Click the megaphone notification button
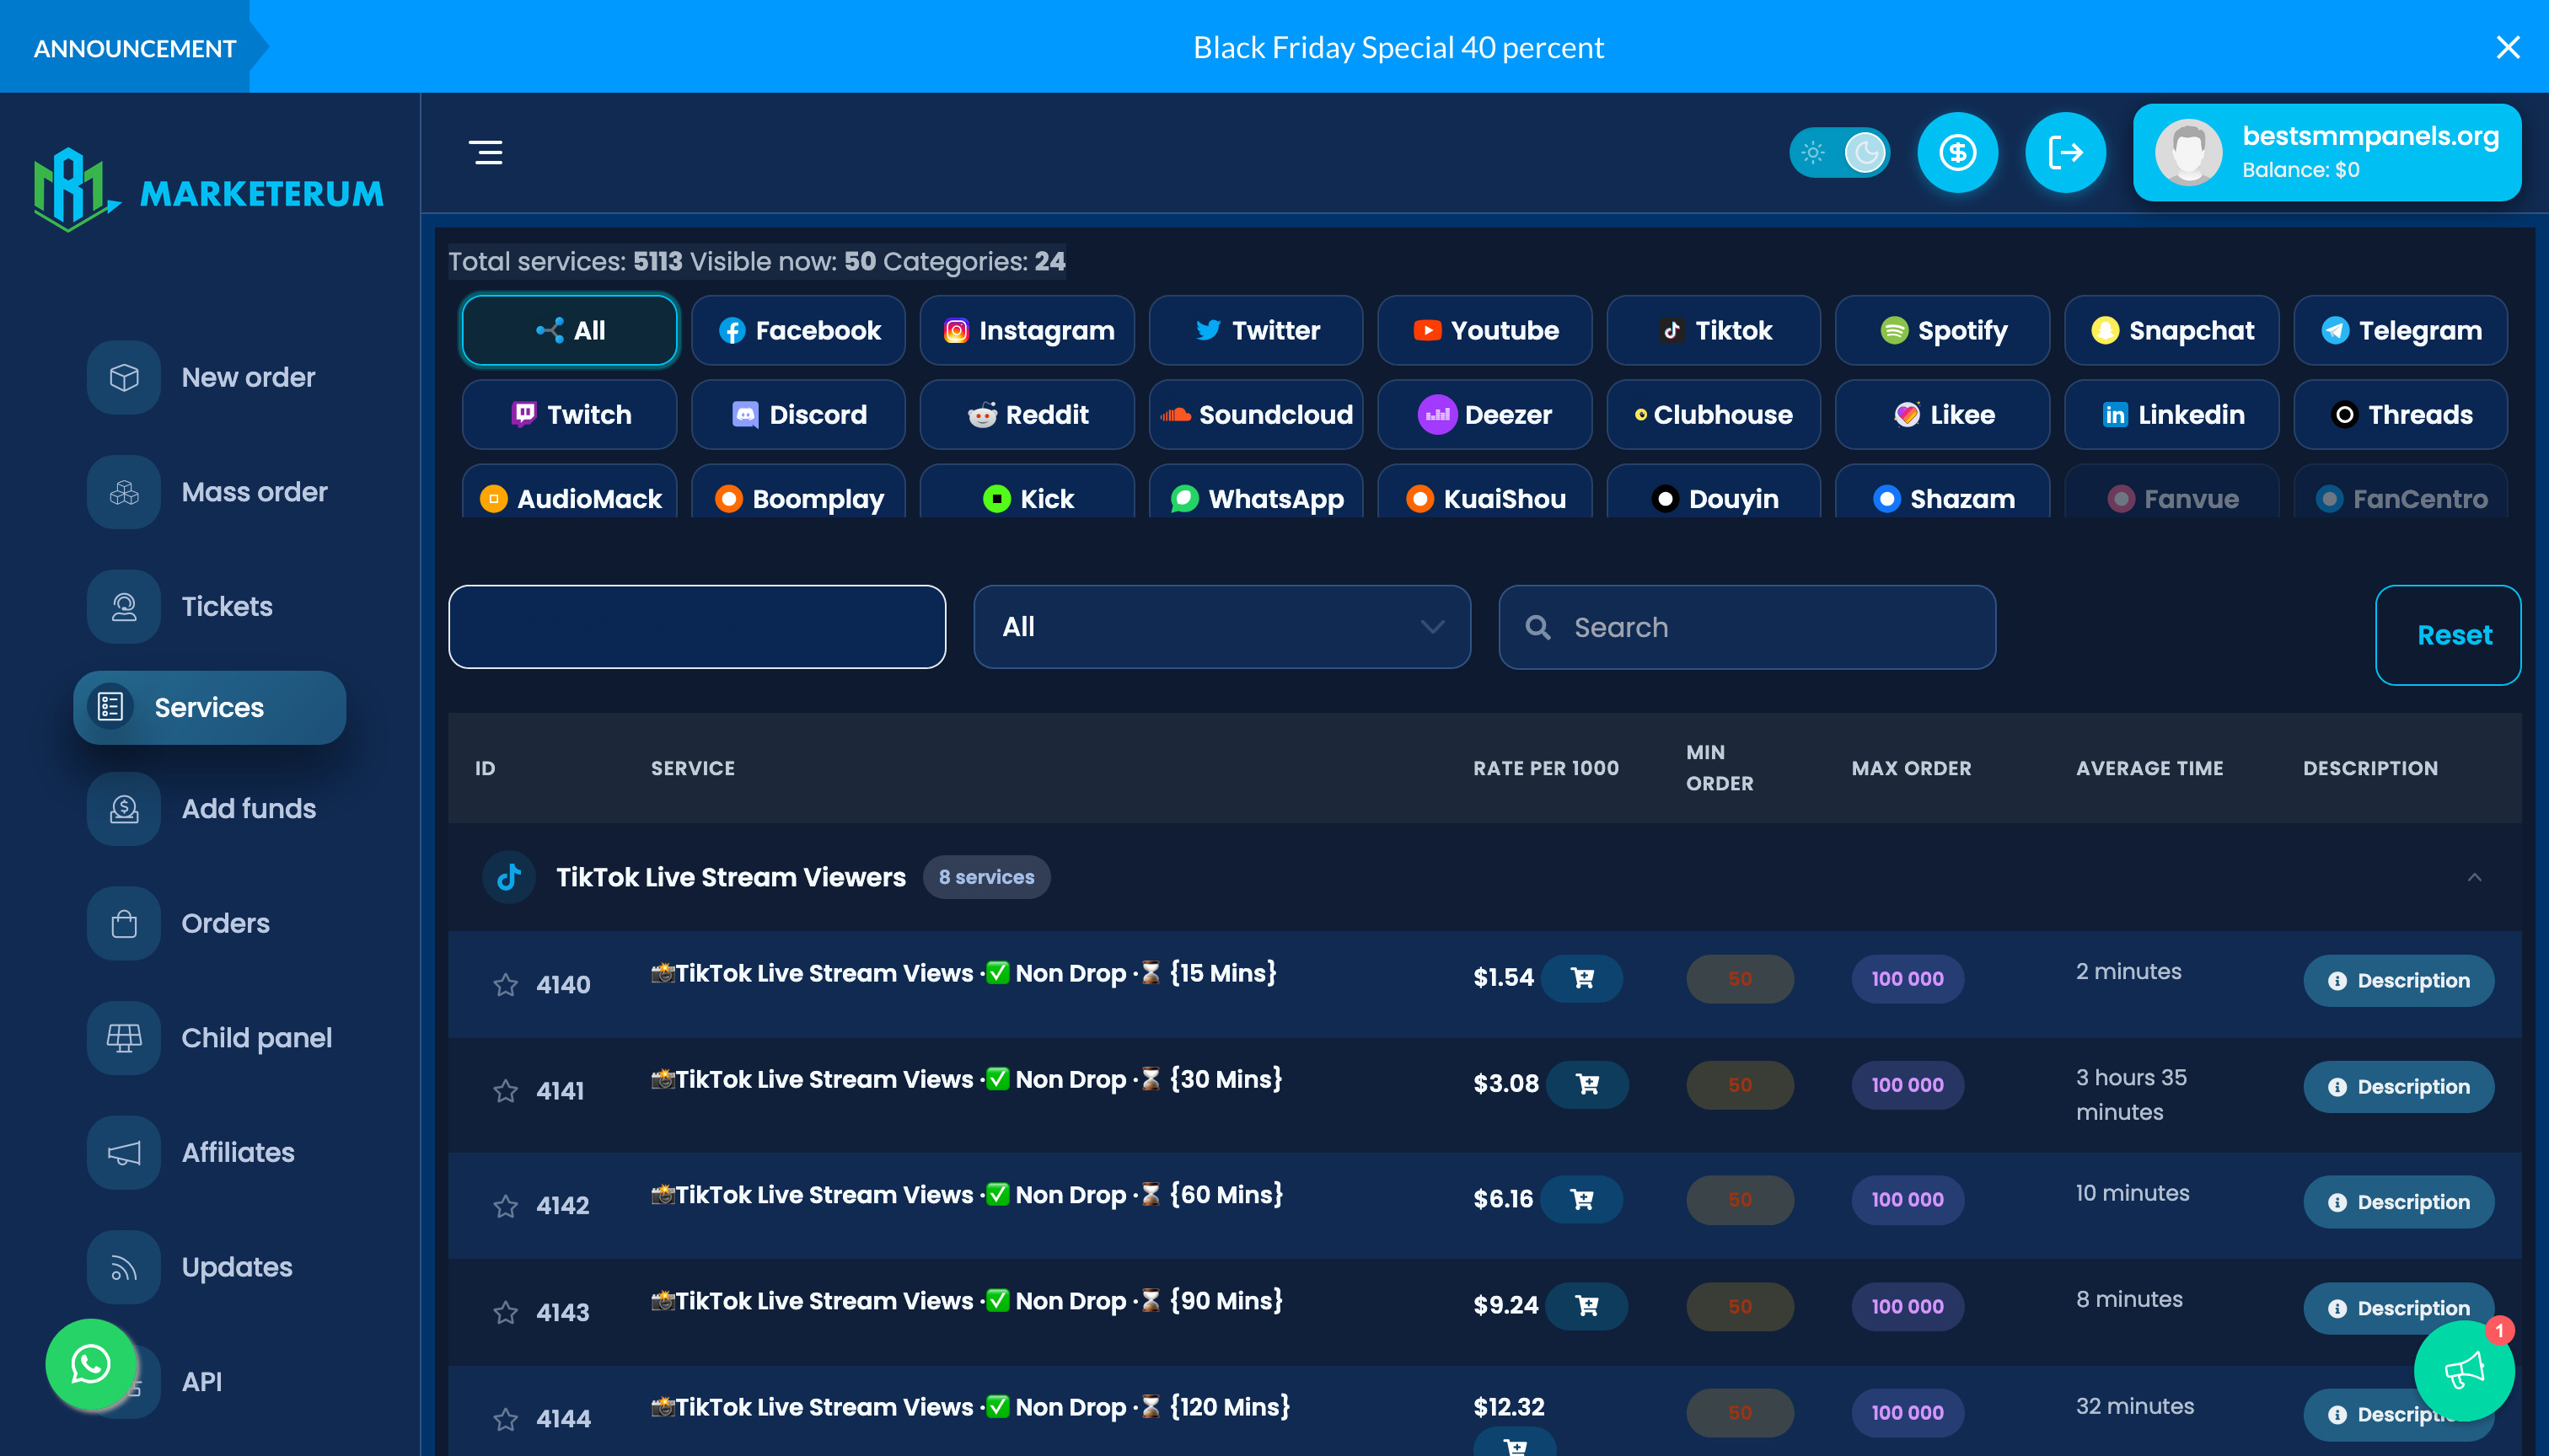 (2463, 1370)
